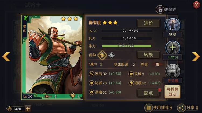Screen dimensions: 202x113
Task: Select the gold cavalry troop type icon
Action: click(102, 55)
